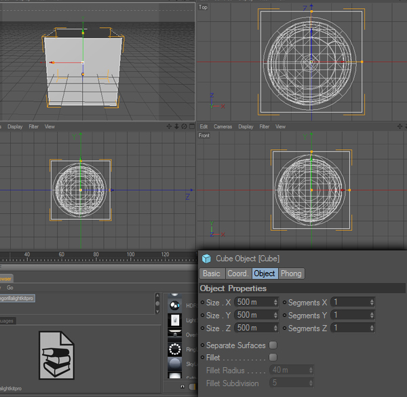The width and height of the screenshot is (407, 397).
Task: Open the View menu in Right viewport
Action: tap(50, 126)
